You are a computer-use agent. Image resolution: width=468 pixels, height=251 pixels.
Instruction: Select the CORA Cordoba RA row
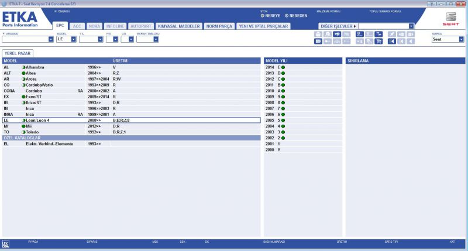pyautogui.click(x=131, y=91)
